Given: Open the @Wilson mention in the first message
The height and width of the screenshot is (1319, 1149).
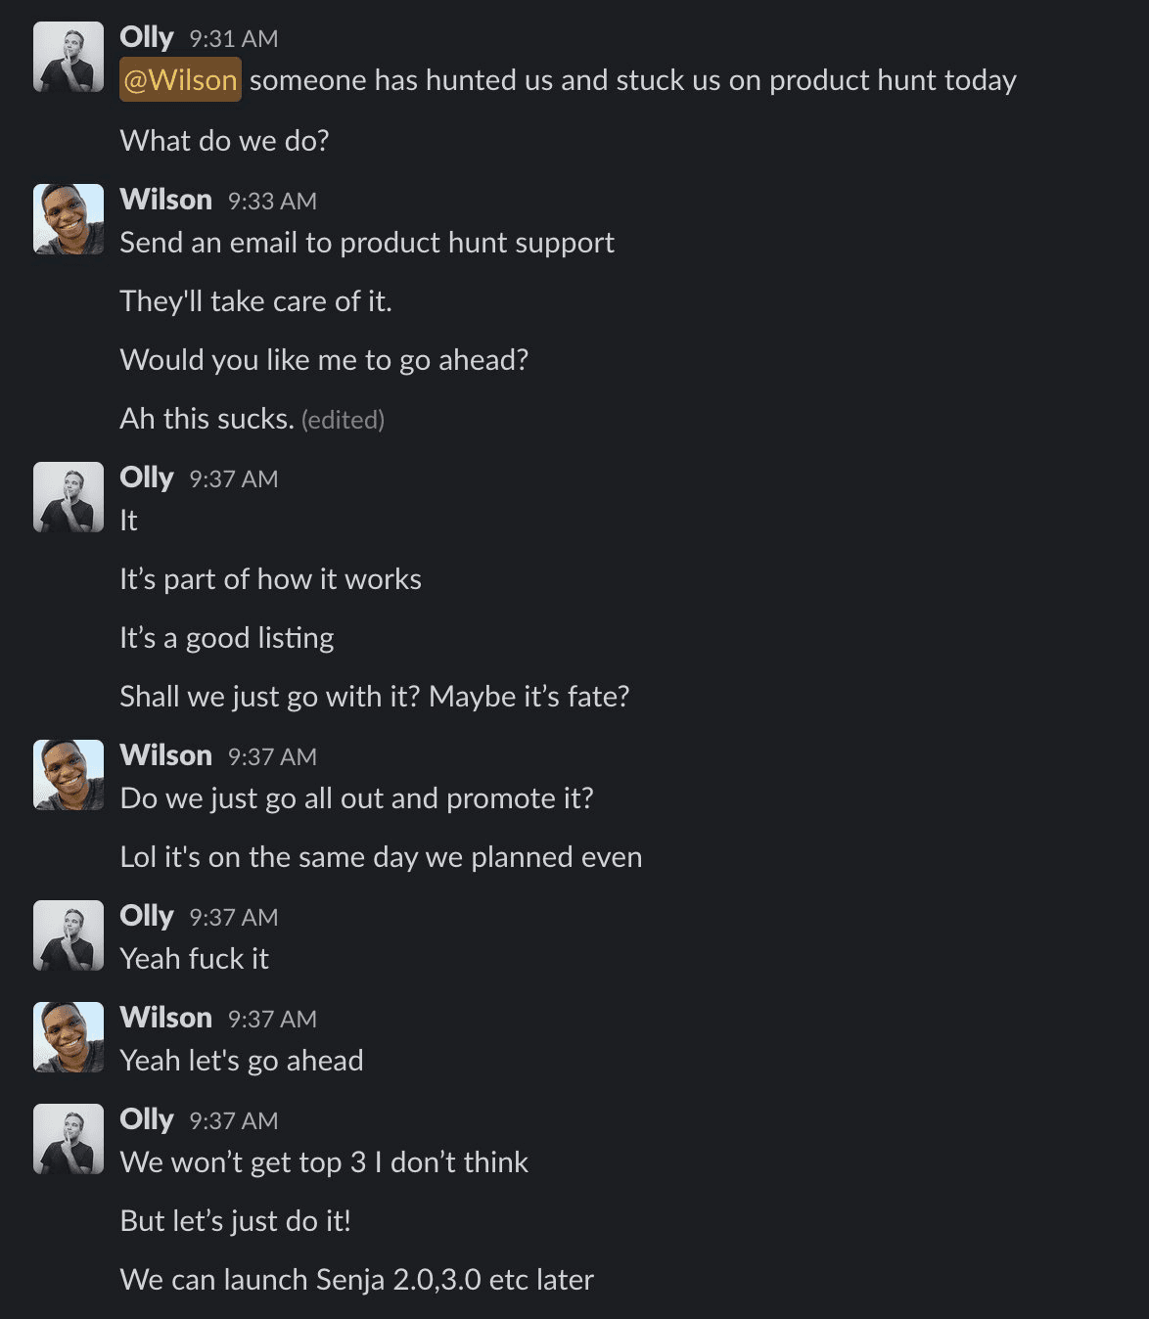Looking at the screenshot, I should [x=180, y=81].
